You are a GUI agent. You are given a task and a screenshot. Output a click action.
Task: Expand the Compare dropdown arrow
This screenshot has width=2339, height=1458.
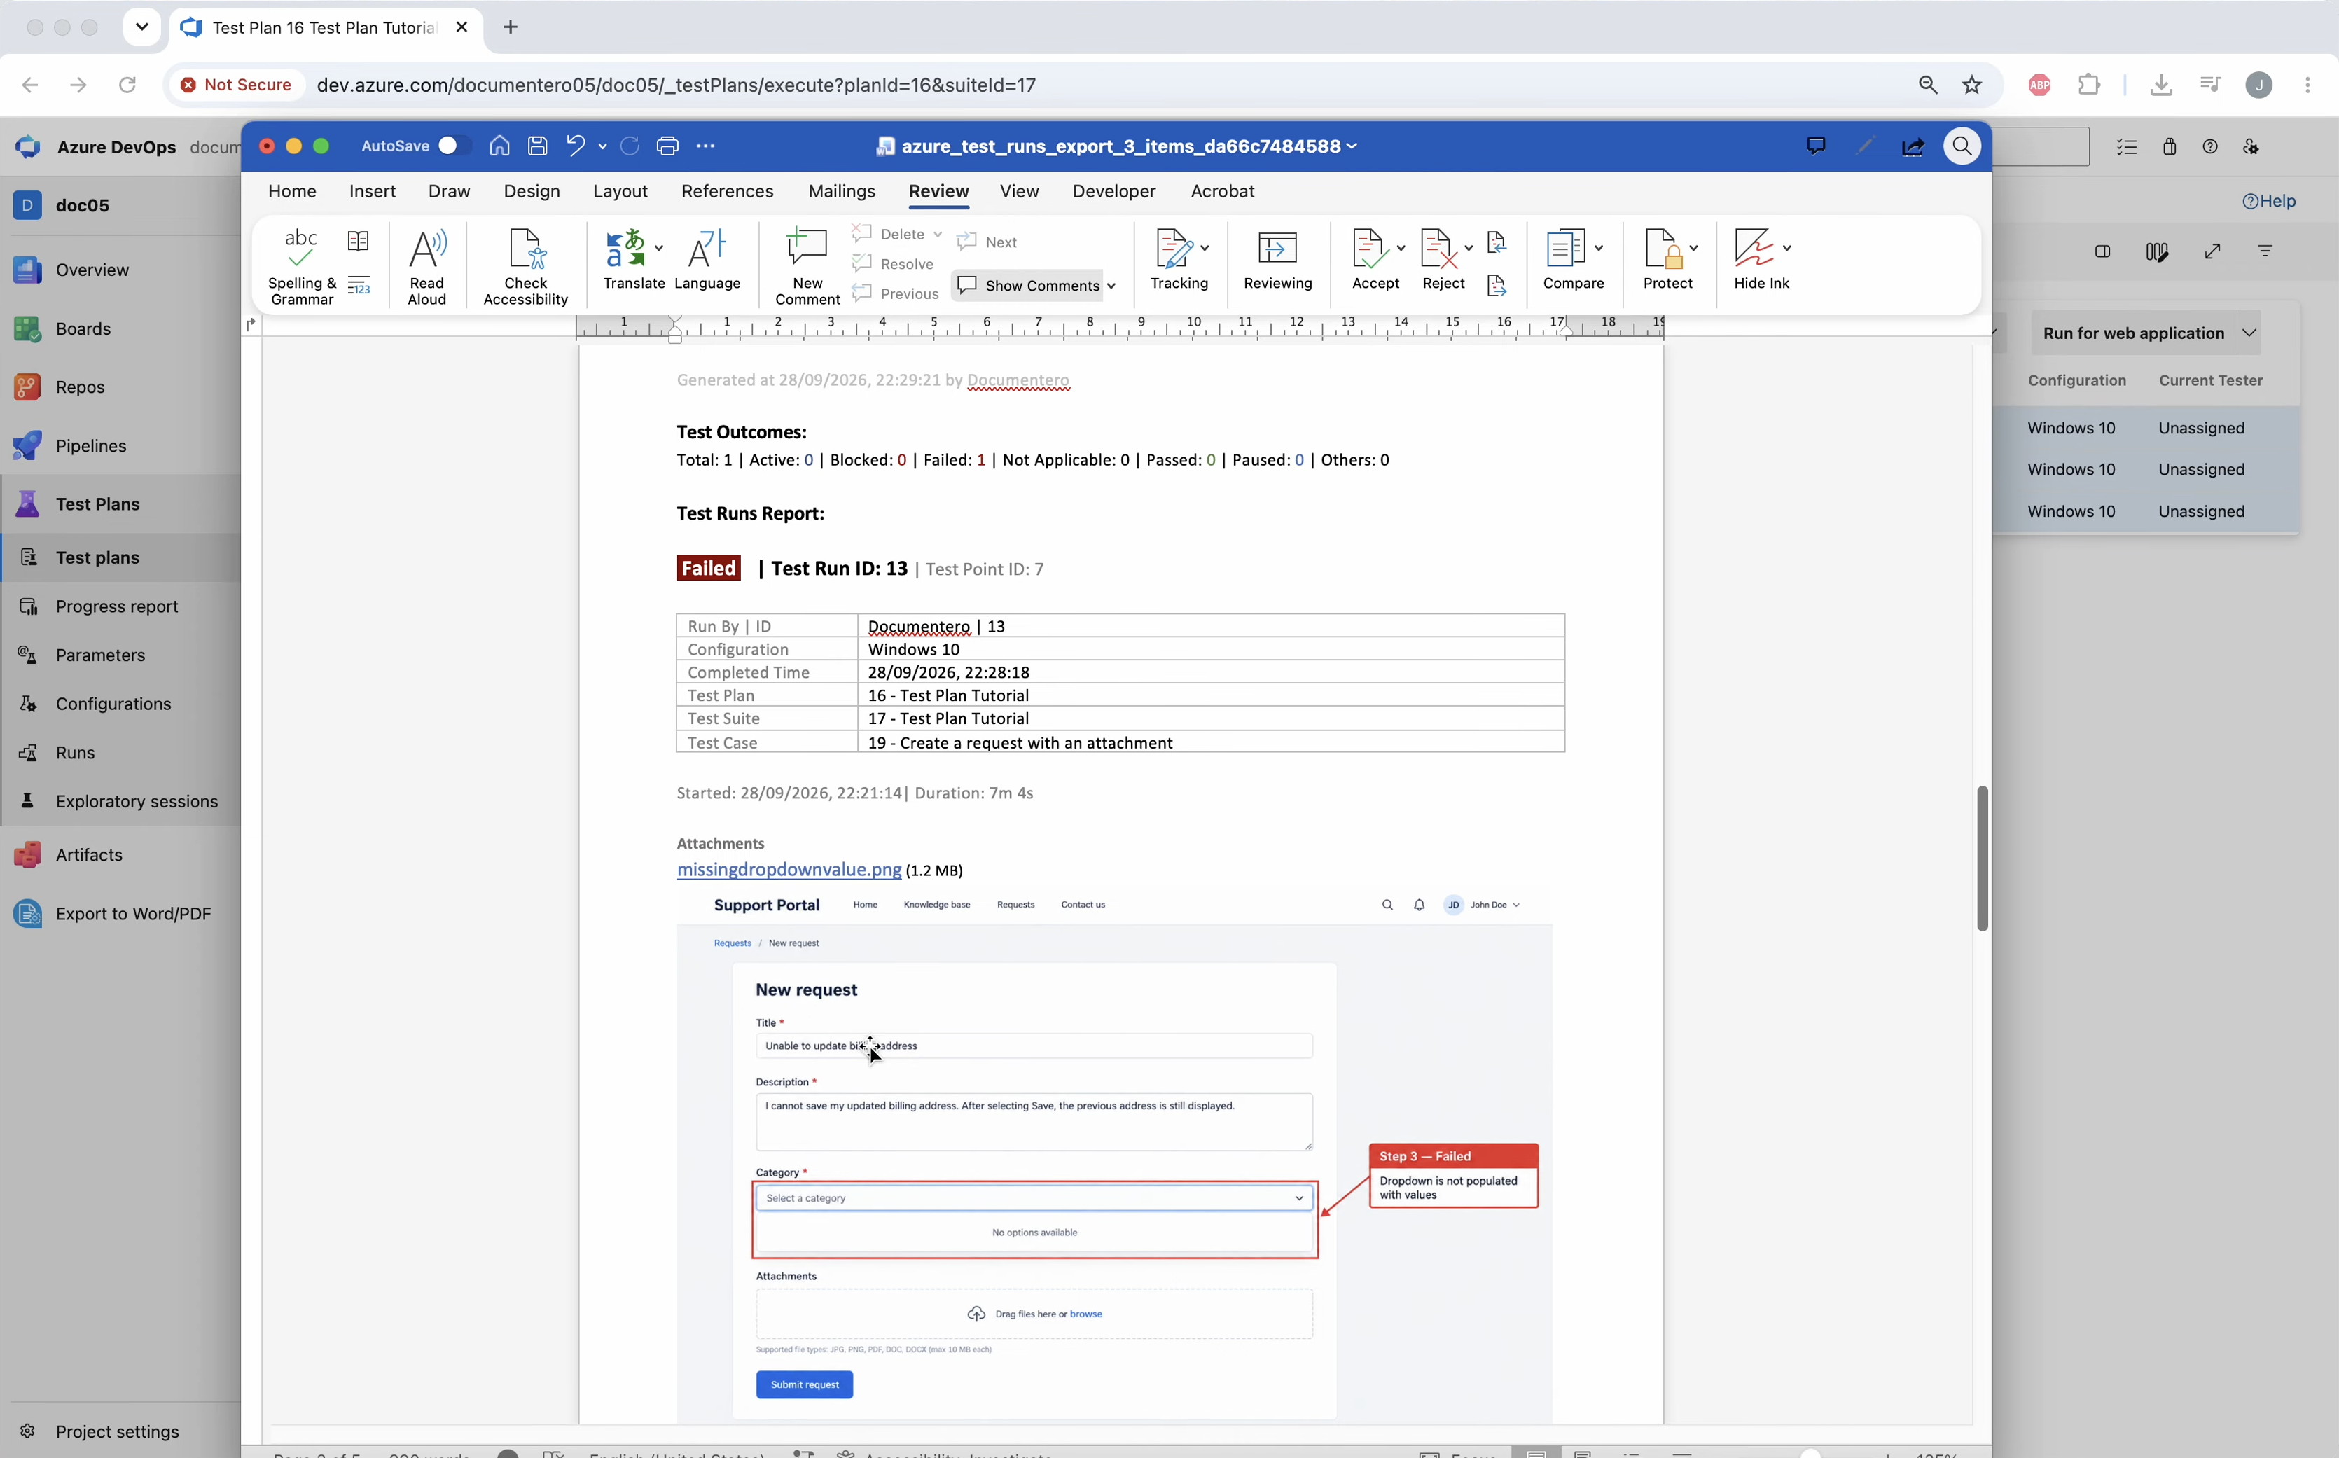pos(1599,248)
